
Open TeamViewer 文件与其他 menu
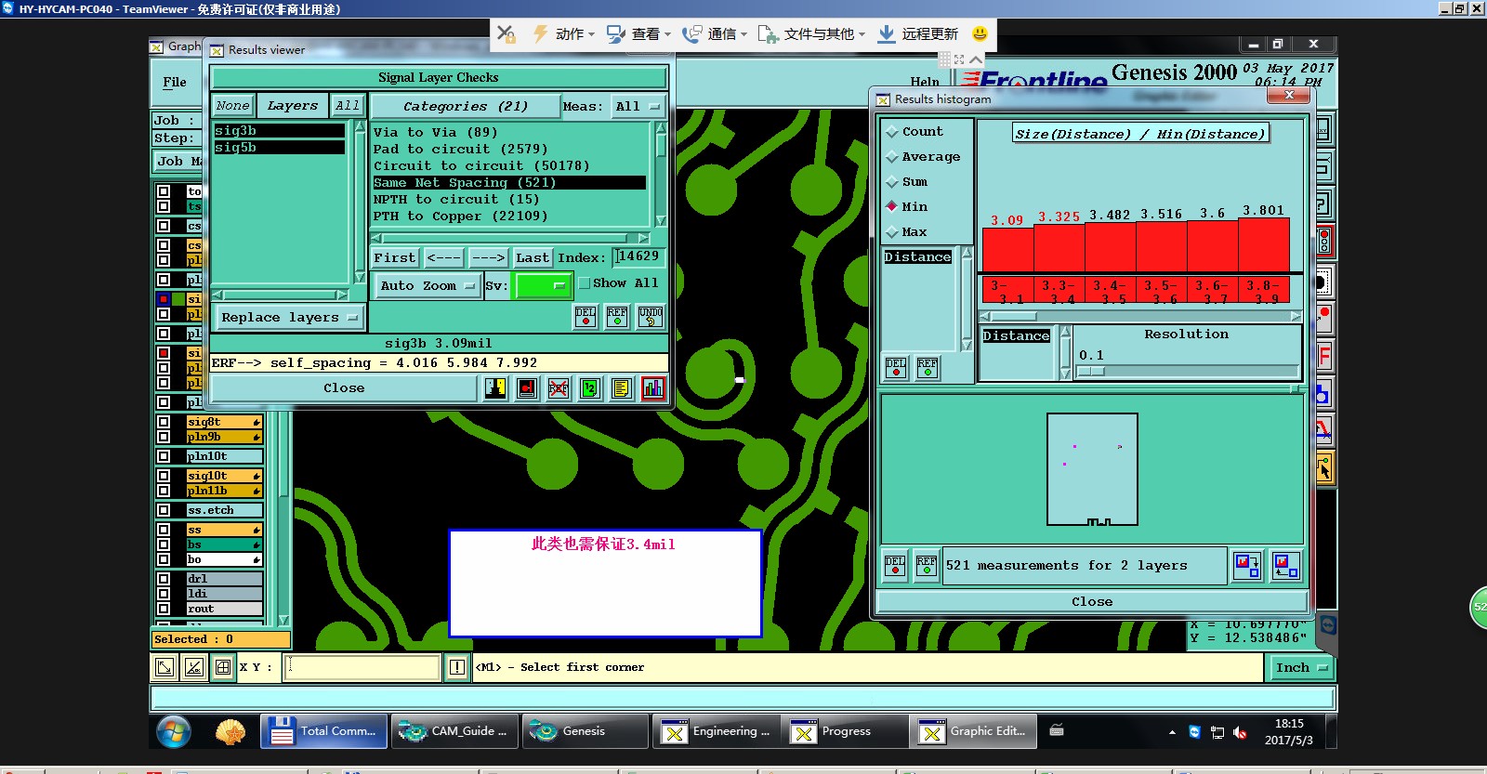click(x=812, y=33)
